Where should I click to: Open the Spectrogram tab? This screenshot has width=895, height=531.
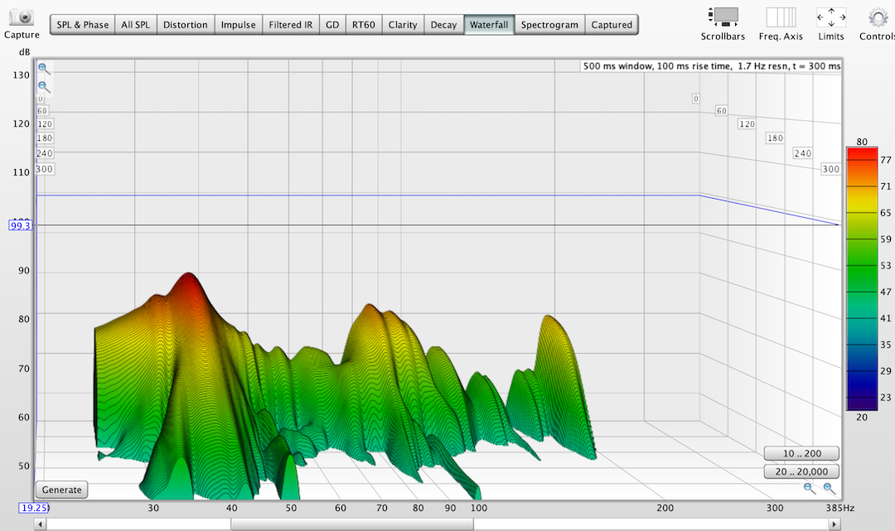(x=549, y=25)
